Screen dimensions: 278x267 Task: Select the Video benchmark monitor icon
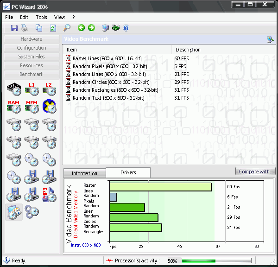[14, 212]
